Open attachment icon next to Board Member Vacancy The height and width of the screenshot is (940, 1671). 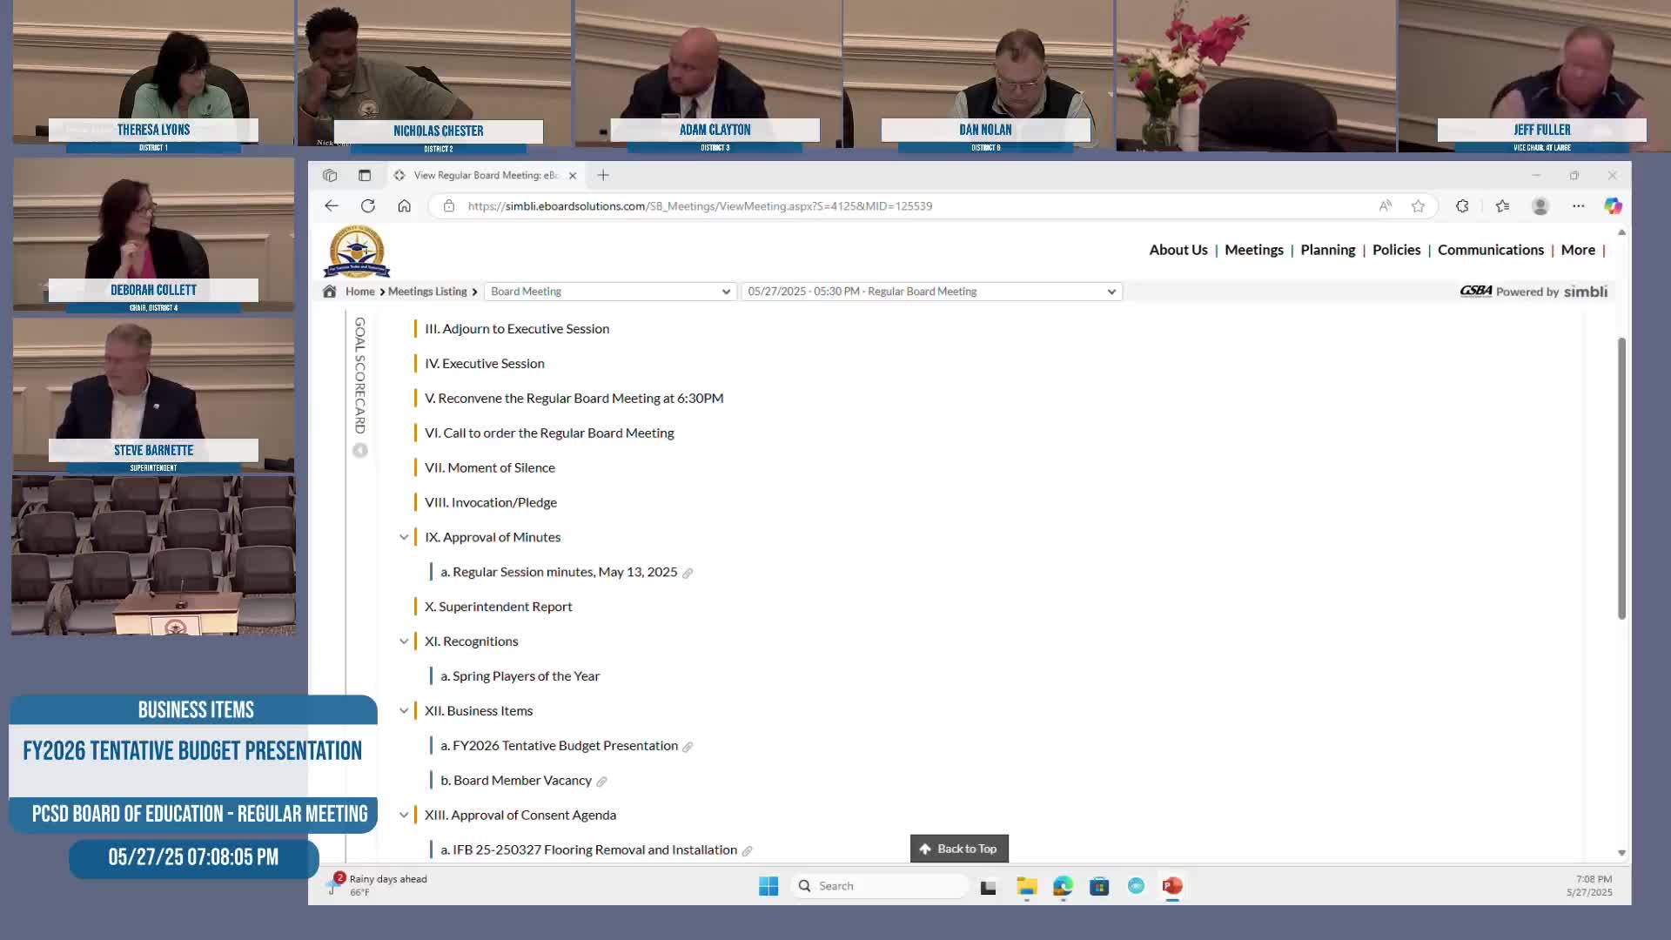click(x=601, y=782)
